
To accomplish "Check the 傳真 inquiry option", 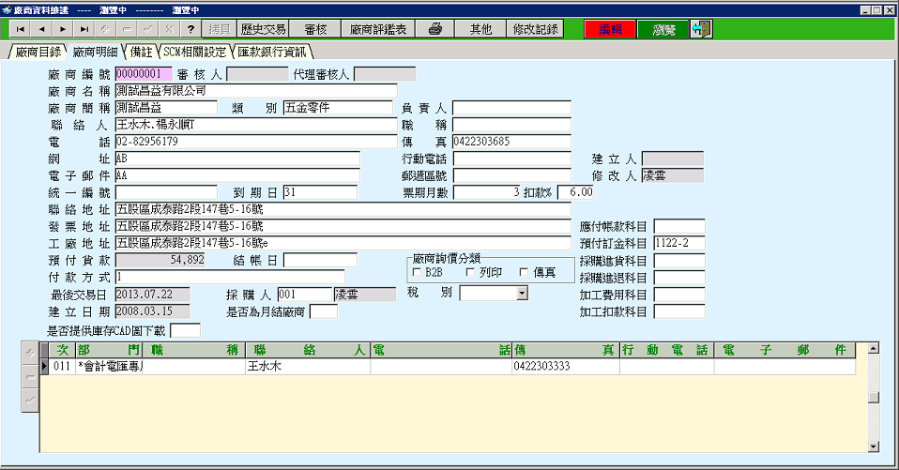I will (x=524, y=272).
